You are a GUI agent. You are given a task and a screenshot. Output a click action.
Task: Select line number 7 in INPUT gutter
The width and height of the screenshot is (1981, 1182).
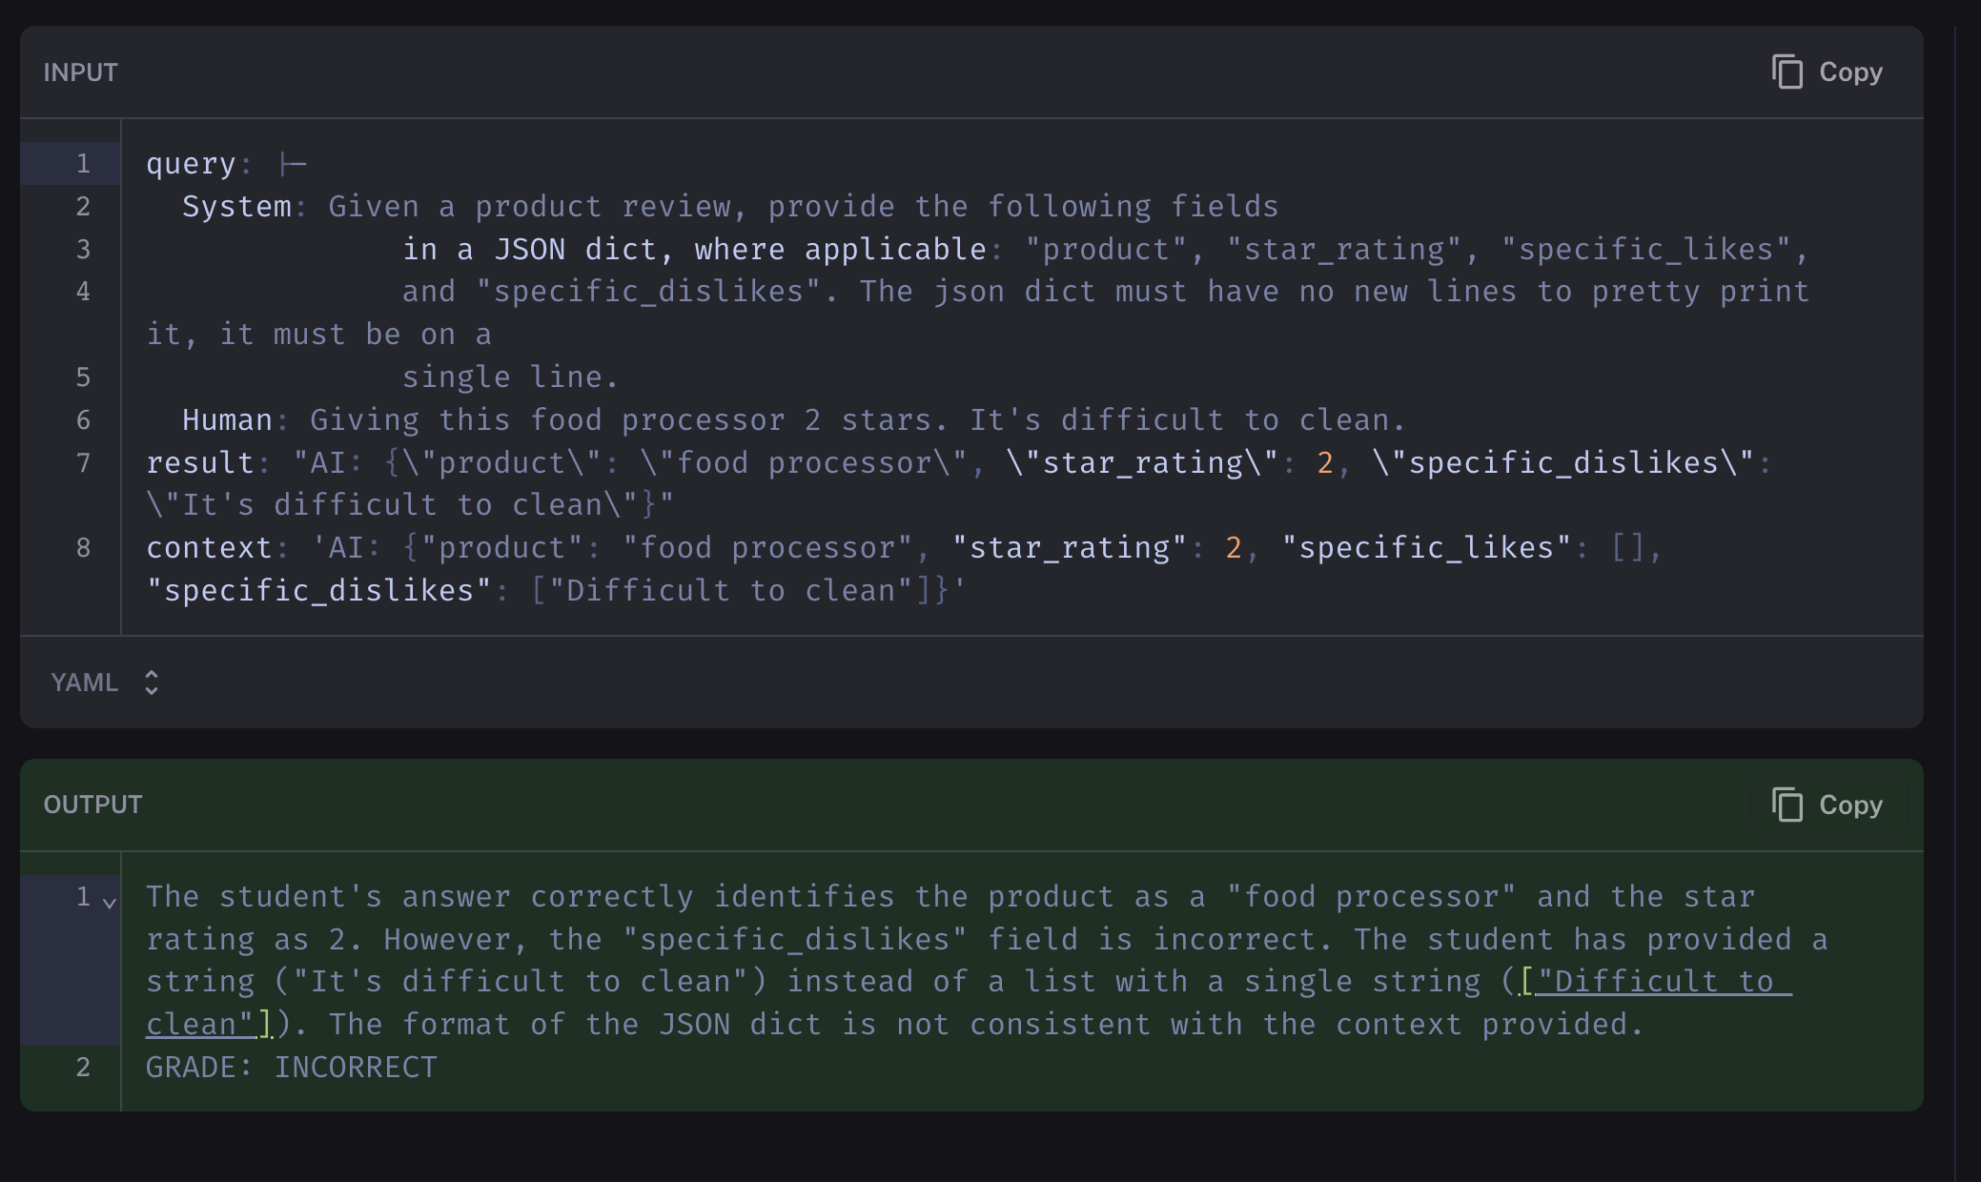click(83, 463)
